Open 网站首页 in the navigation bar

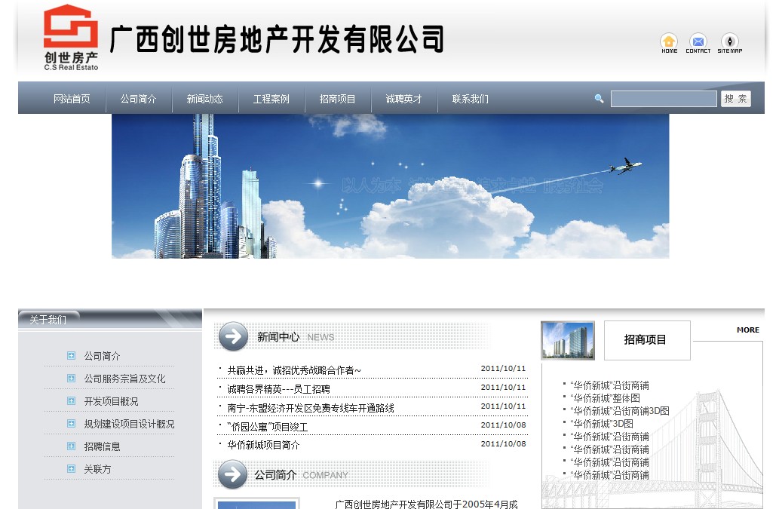pyautogui.click(x=72, y=99)
